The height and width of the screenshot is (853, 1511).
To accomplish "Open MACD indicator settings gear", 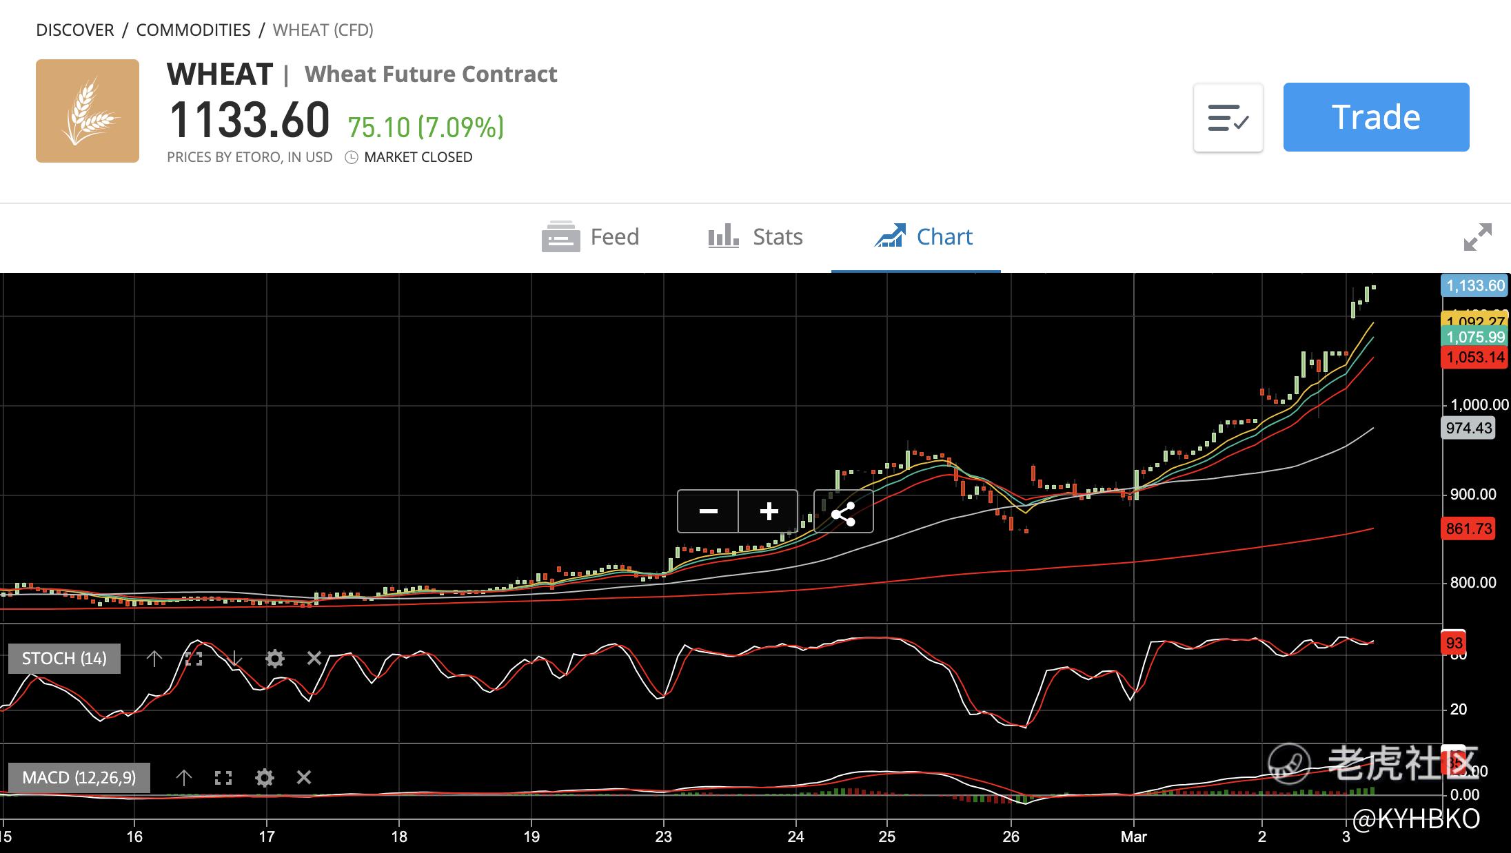I will point(265,778).
